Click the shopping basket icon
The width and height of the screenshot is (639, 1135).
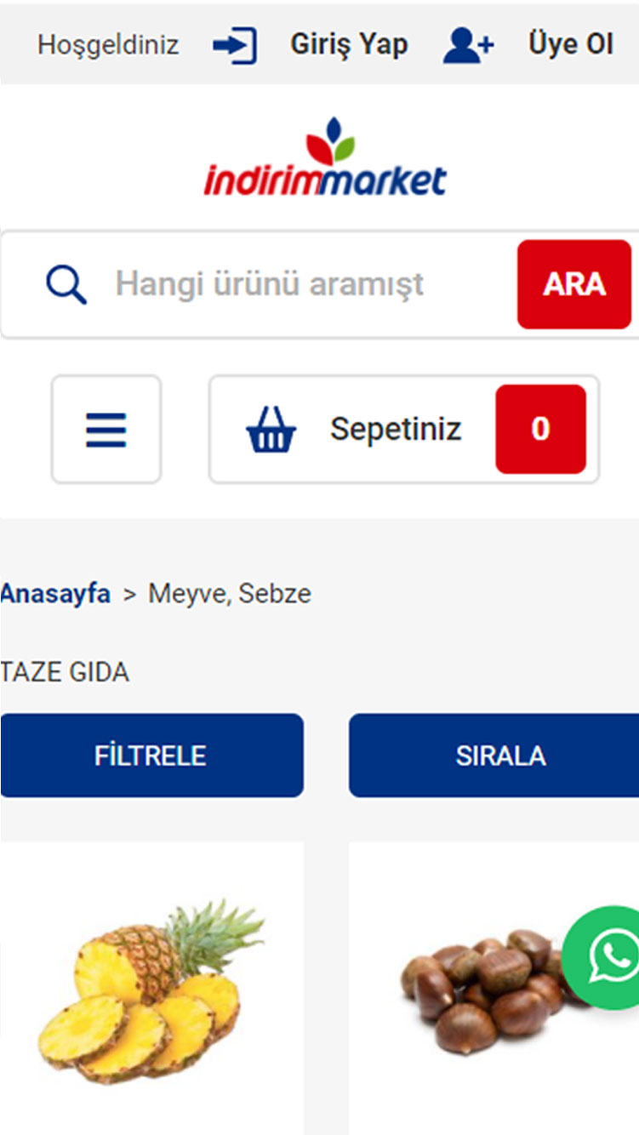pyautogui.click(x=271, y=430)
